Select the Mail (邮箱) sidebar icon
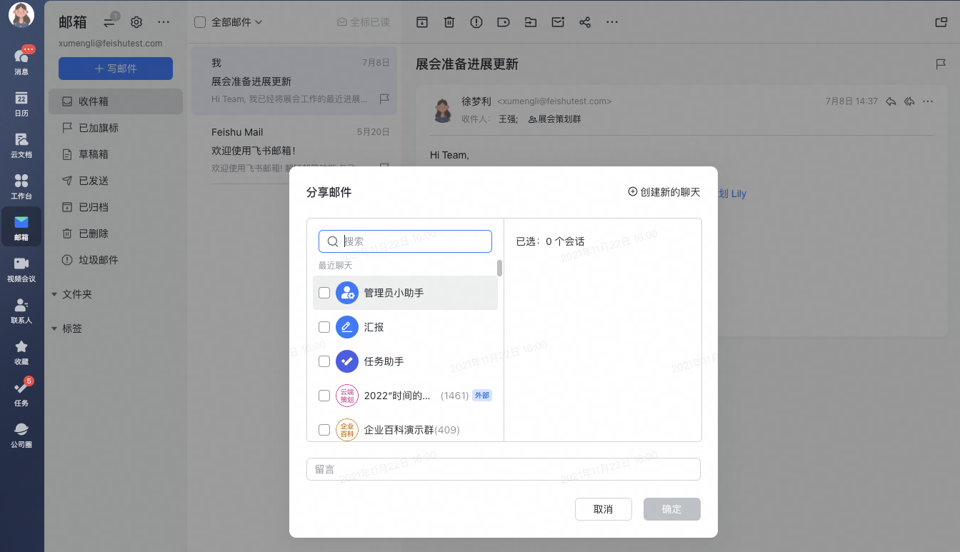 pos(21,228)
